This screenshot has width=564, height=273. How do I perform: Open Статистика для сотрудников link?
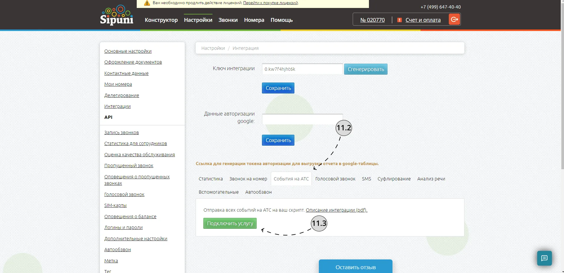pyautogui.click(x=136, y=143)
